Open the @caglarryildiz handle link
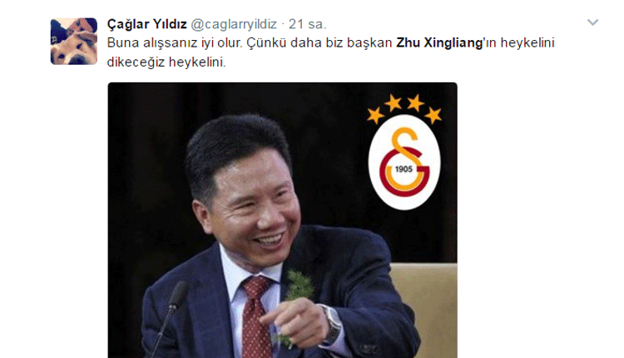This screenshot has height=358, width=624. [234, 24]
